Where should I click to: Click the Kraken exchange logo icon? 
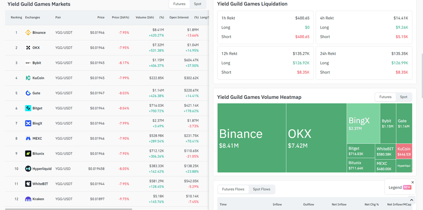[28, 199]
